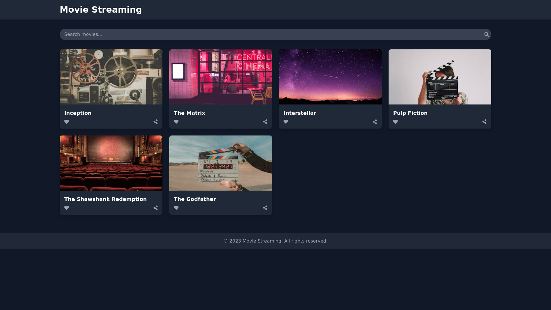
Task: Share the Inception movie
Action: point(156,122)
